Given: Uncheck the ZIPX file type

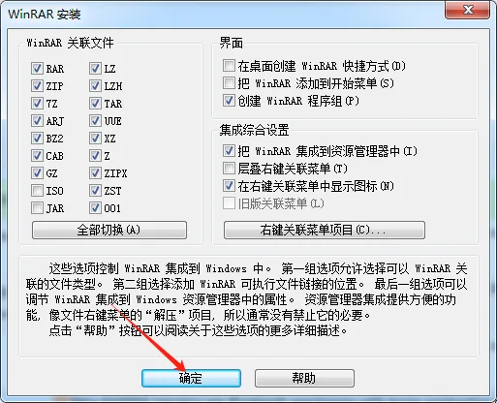Looking at the screenshot, I should [x=95, y=173].
